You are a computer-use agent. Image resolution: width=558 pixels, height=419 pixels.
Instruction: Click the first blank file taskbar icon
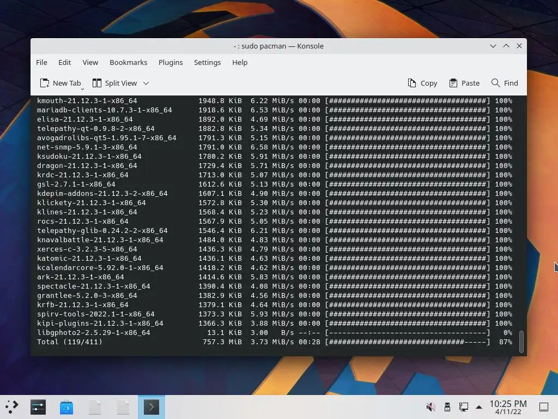[x=95, y=407]
